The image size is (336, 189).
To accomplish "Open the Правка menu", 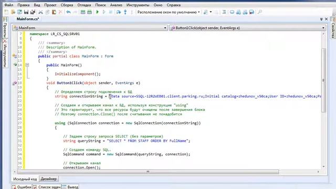I will tap(24, 5).
